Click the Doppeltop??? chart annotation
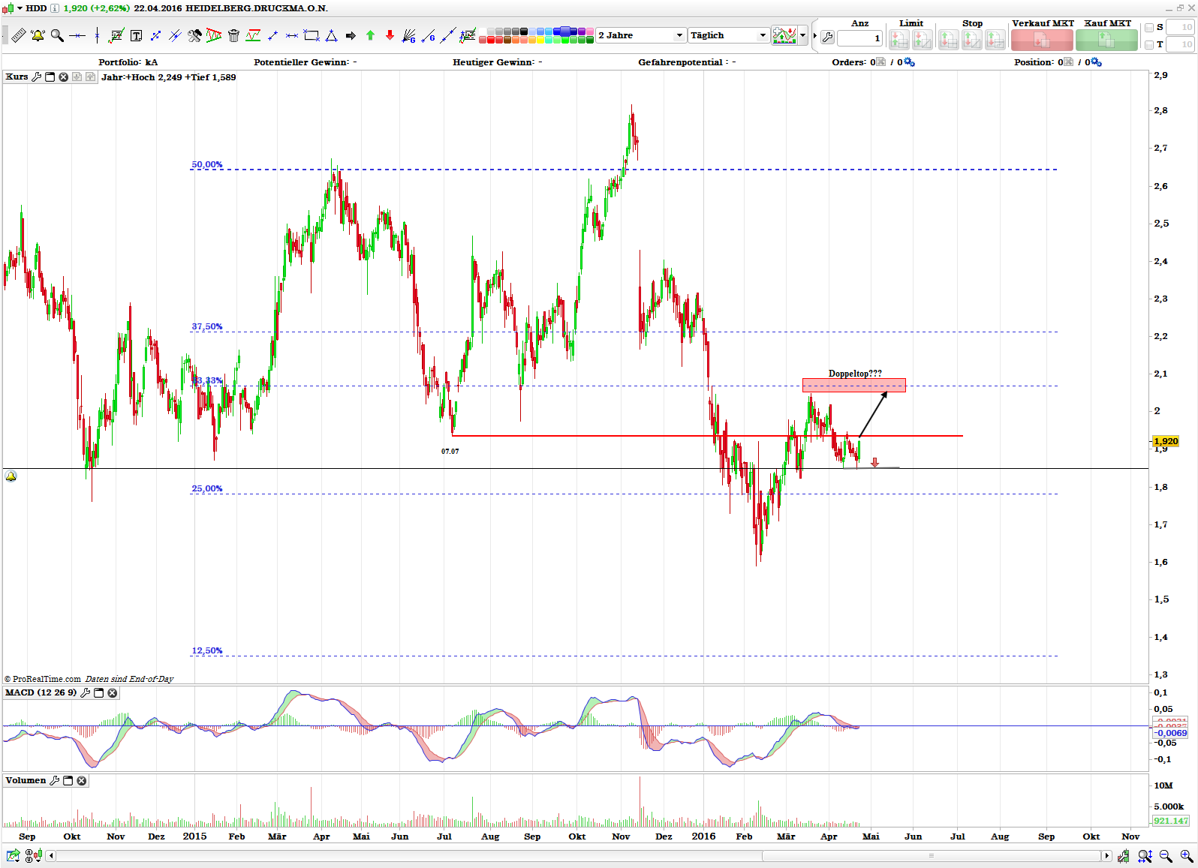The width and height of the screenshot is (1198, 868). click(x=855, y=374)
